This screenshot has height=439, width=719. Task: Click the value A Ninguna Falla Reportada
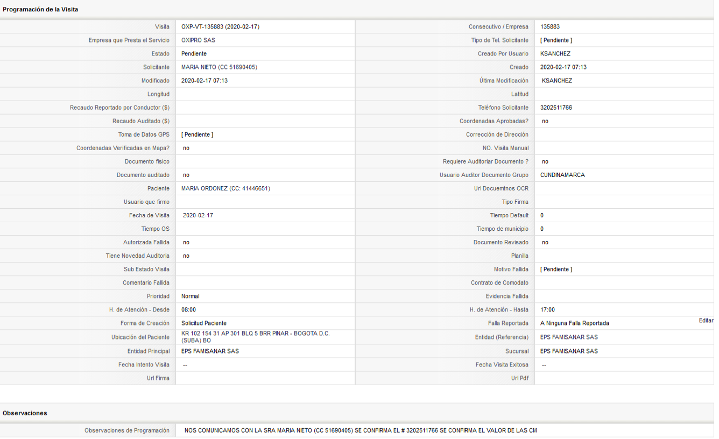(x=575, y=323)
